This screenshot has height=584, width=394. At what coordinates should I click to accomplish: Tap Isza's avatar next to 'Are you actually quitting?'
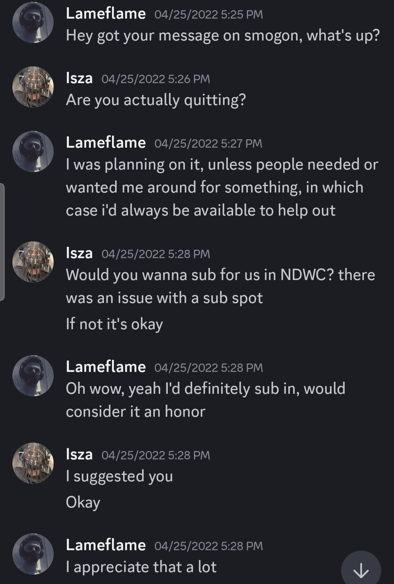coord(33,87)
